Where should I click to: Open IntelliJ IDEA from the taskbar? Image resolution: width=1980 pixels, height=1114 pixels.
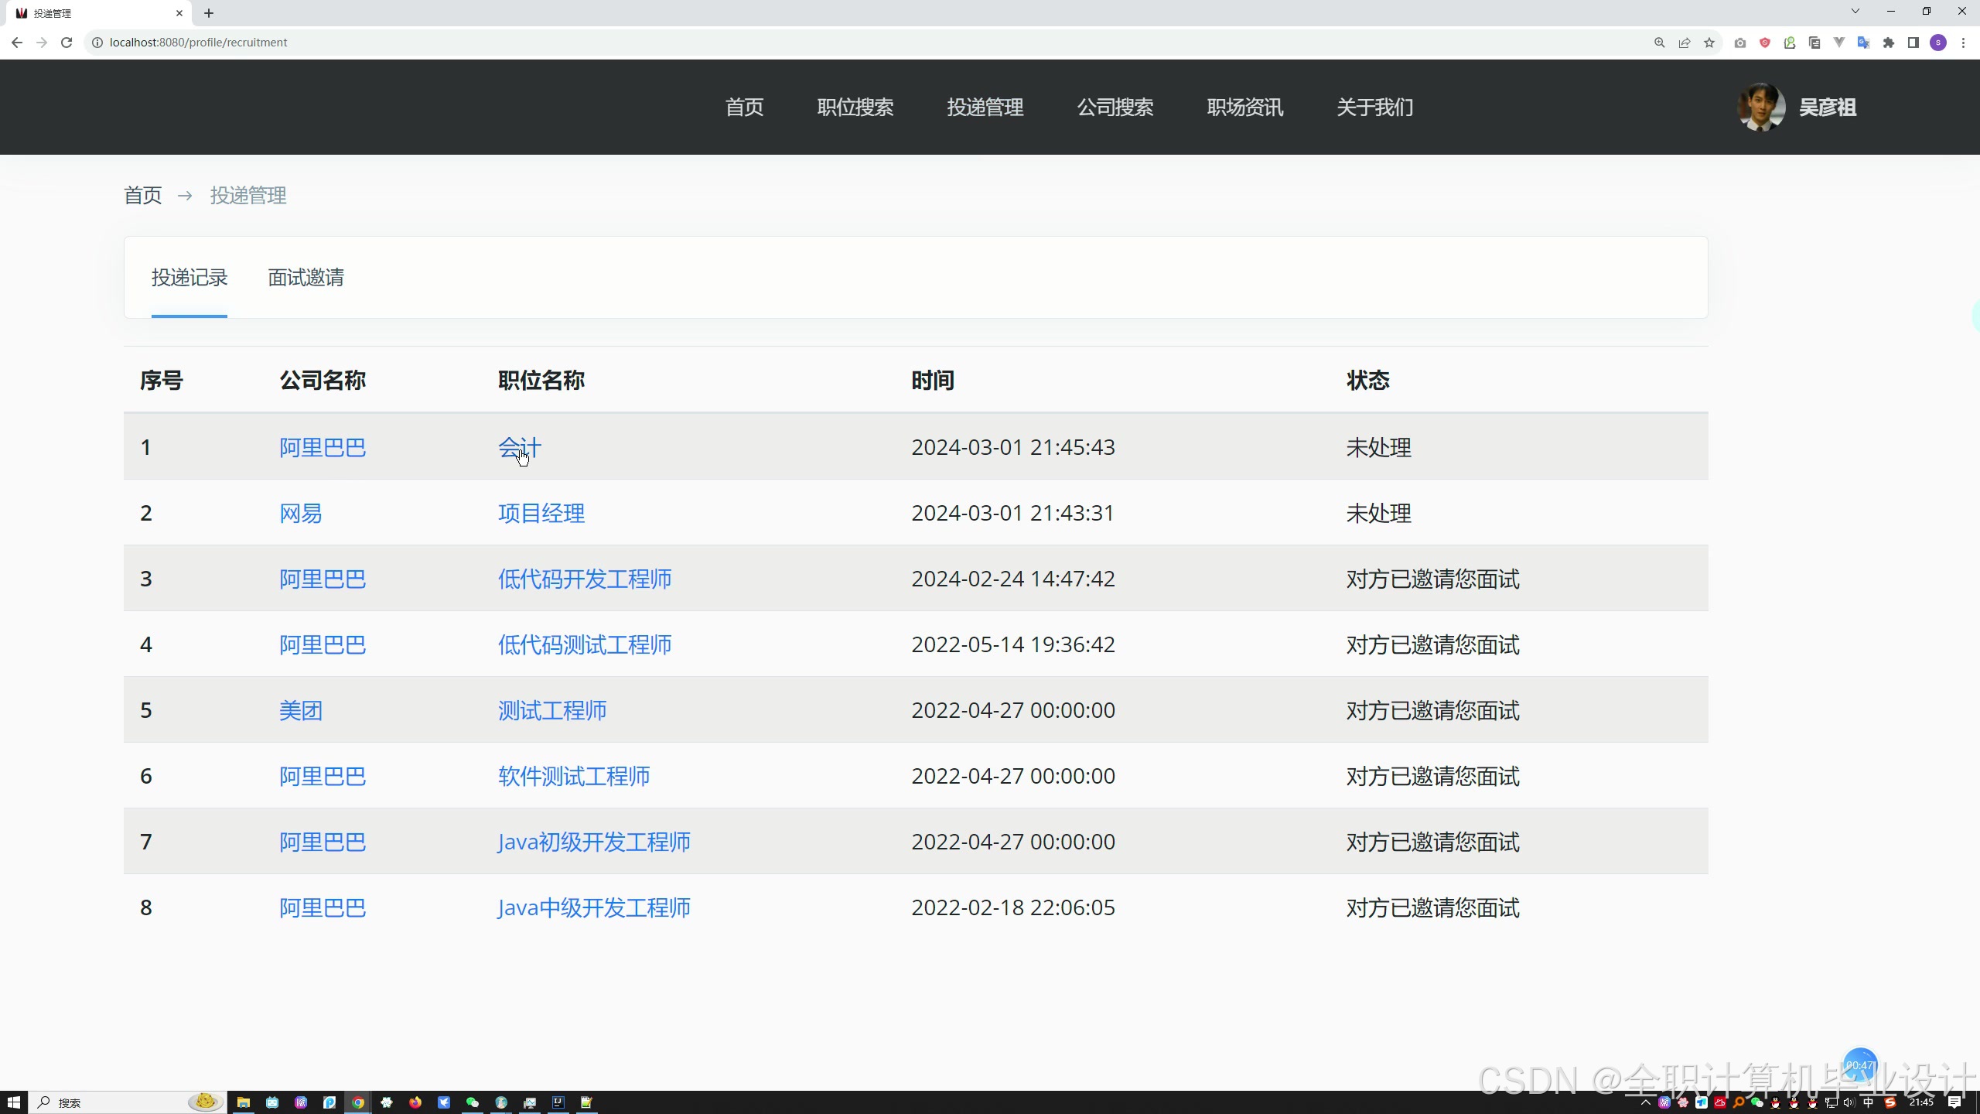558,1102
